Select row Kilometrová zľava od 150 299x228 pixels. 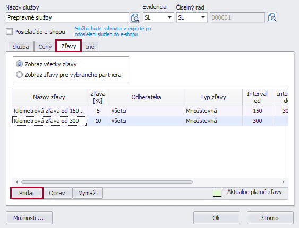tap(150, 111)
